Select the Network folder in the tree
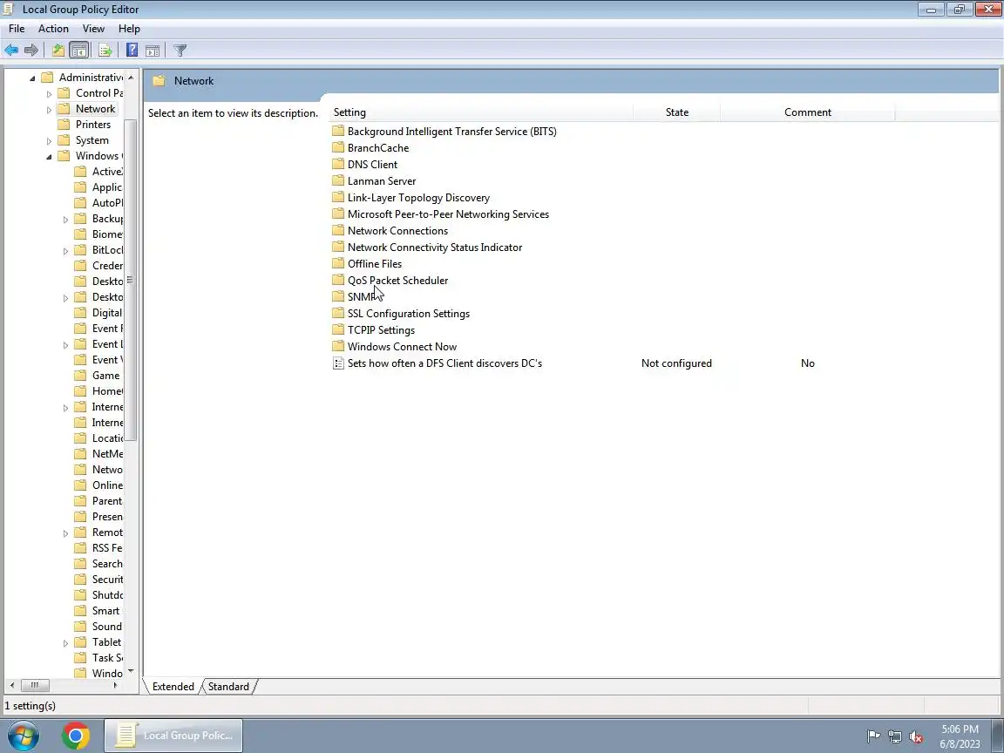The height and width of the screenshot is (753, 1004). (x=95, y=109)
